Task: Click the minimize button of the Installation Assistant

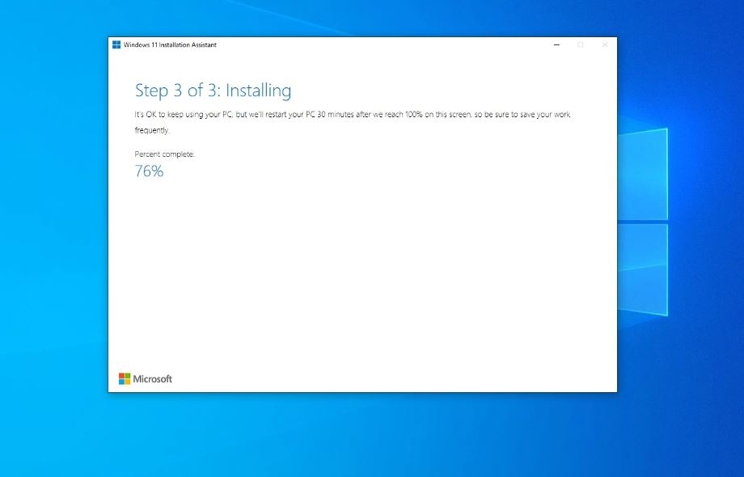Action: click(556, 45)
